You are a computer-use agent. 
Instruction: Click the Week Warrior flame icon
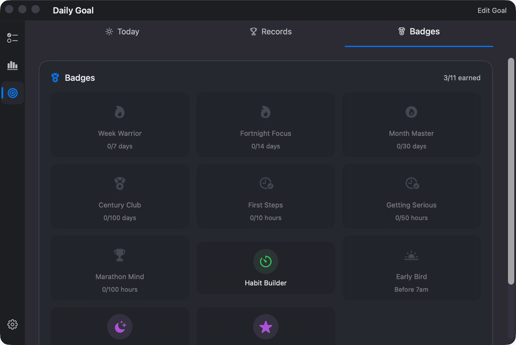point(120,112)
